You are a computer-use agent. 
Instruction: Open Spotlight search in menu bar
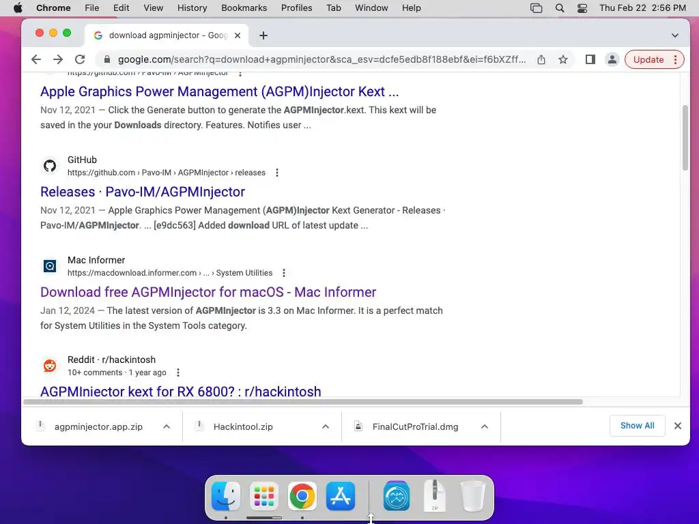click(x=560, y=8)
